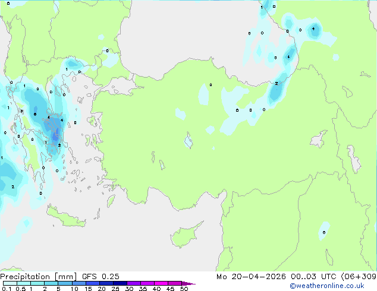Image resolution: width=377 pixels, height=291 pixels.
Task: Select the 5–10 mm legend color swatch
Action: (65, 283)
